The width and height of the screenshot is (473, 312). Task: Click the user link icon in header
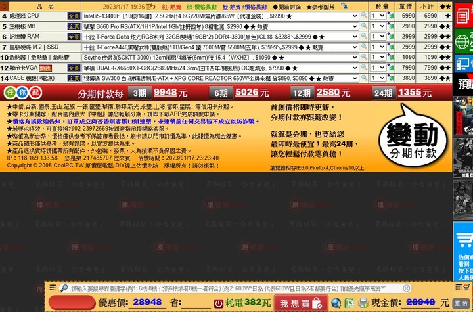pos(344,5)
